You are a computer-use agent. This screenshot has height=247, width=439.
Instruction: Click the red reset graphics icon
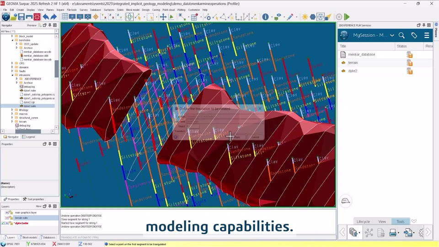[x=37, y=17]
